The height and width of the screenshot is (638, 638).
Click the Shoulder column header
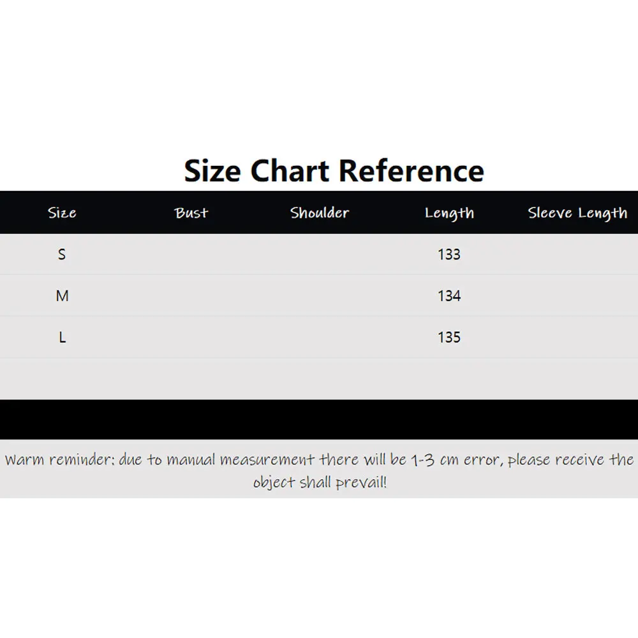coord(320,213)
